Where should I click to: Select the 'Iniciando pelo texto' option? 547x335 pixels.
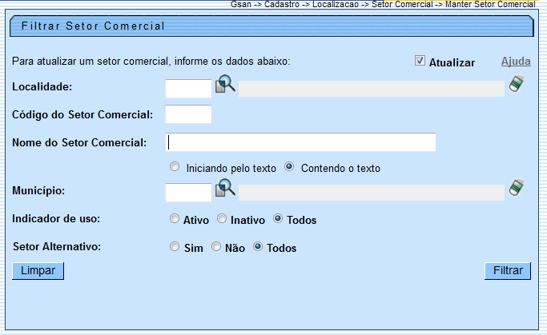[175, 168]
